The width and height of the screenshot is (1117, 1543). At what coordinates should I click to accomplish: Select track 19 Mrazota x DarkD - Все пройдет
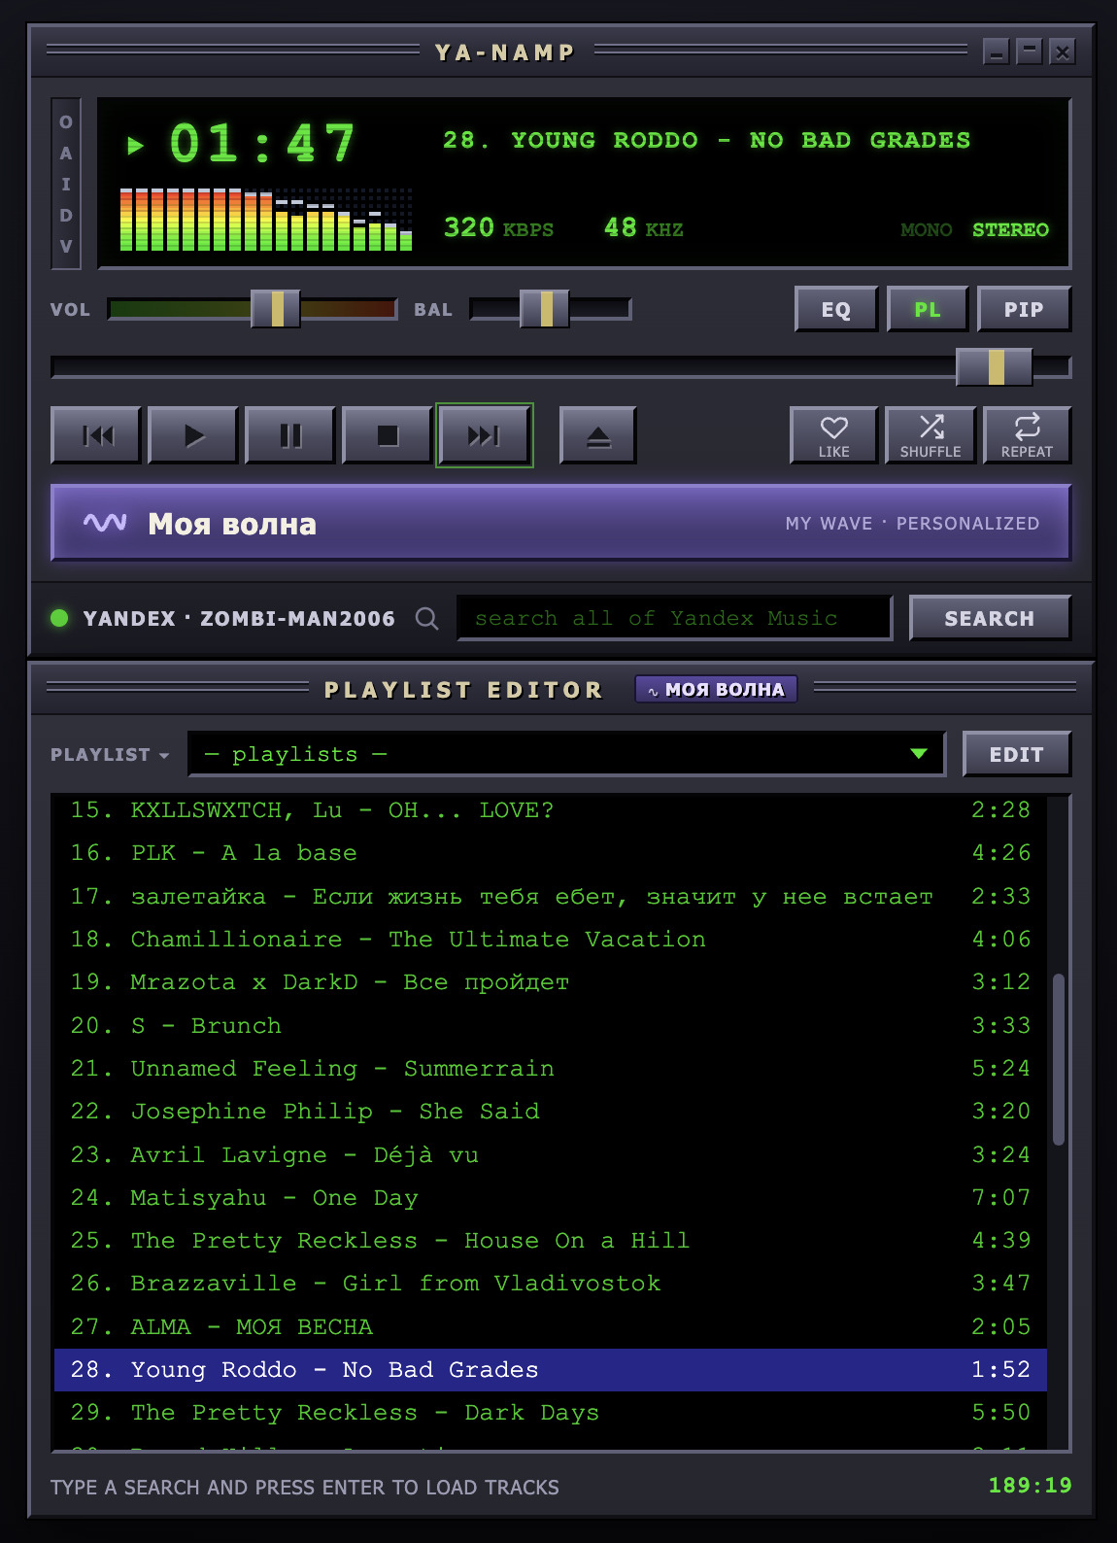coord(550,982)
